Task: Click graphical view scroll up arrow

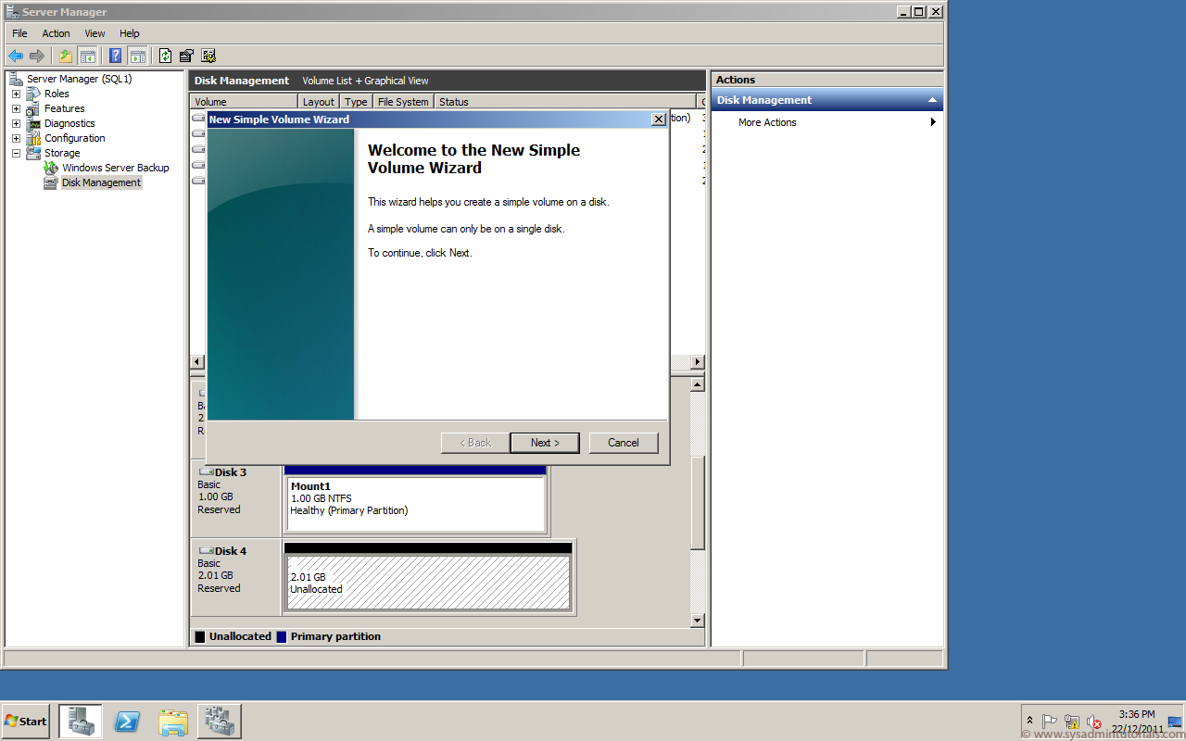Action: tap(698, 383)
